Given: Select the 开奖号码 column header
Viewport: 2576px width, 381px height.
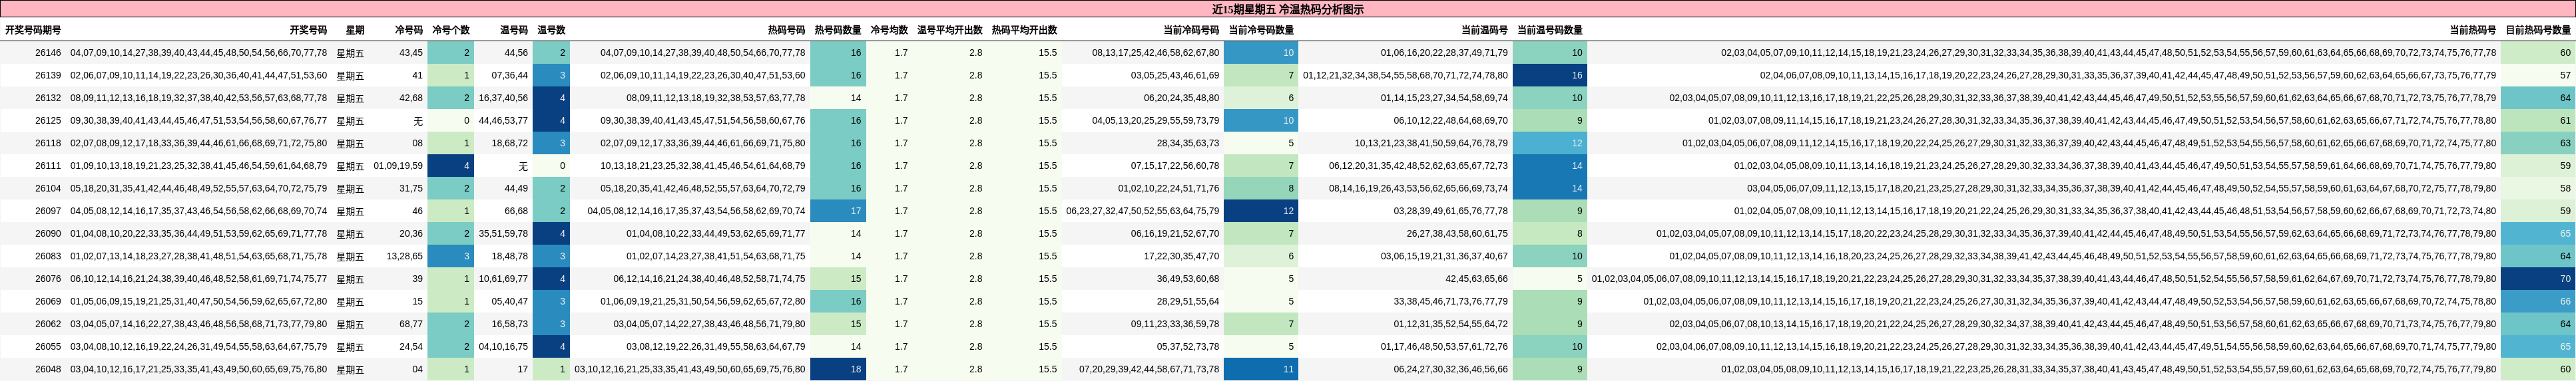Looking at the screenshot, I should coord(308,30).
